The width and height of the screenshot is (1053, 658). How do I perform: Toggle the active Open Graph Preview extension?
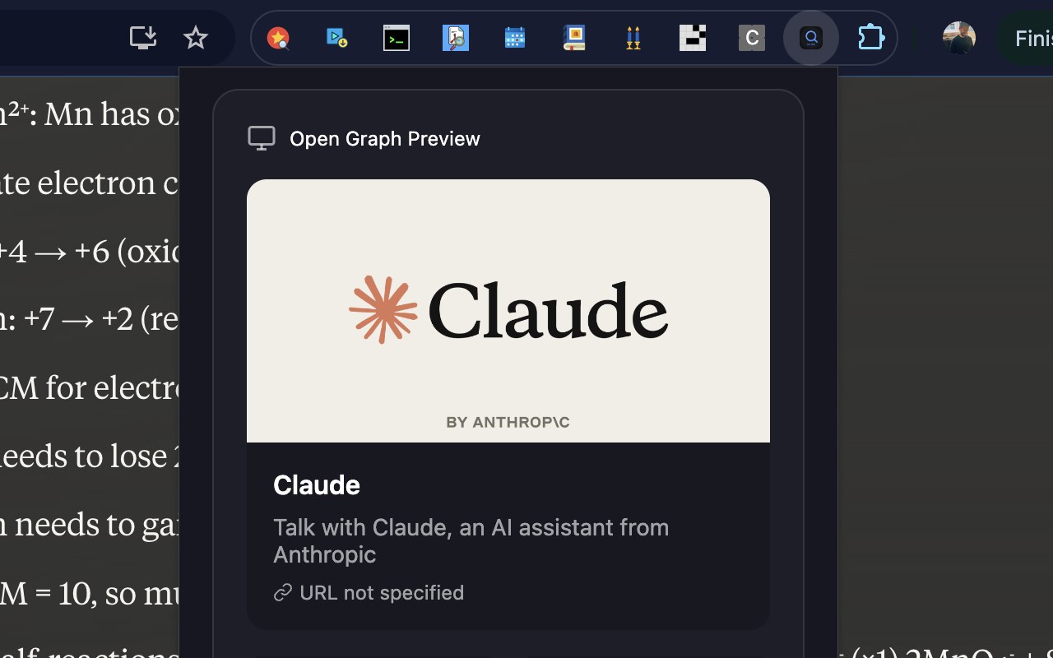click(811, 38)
